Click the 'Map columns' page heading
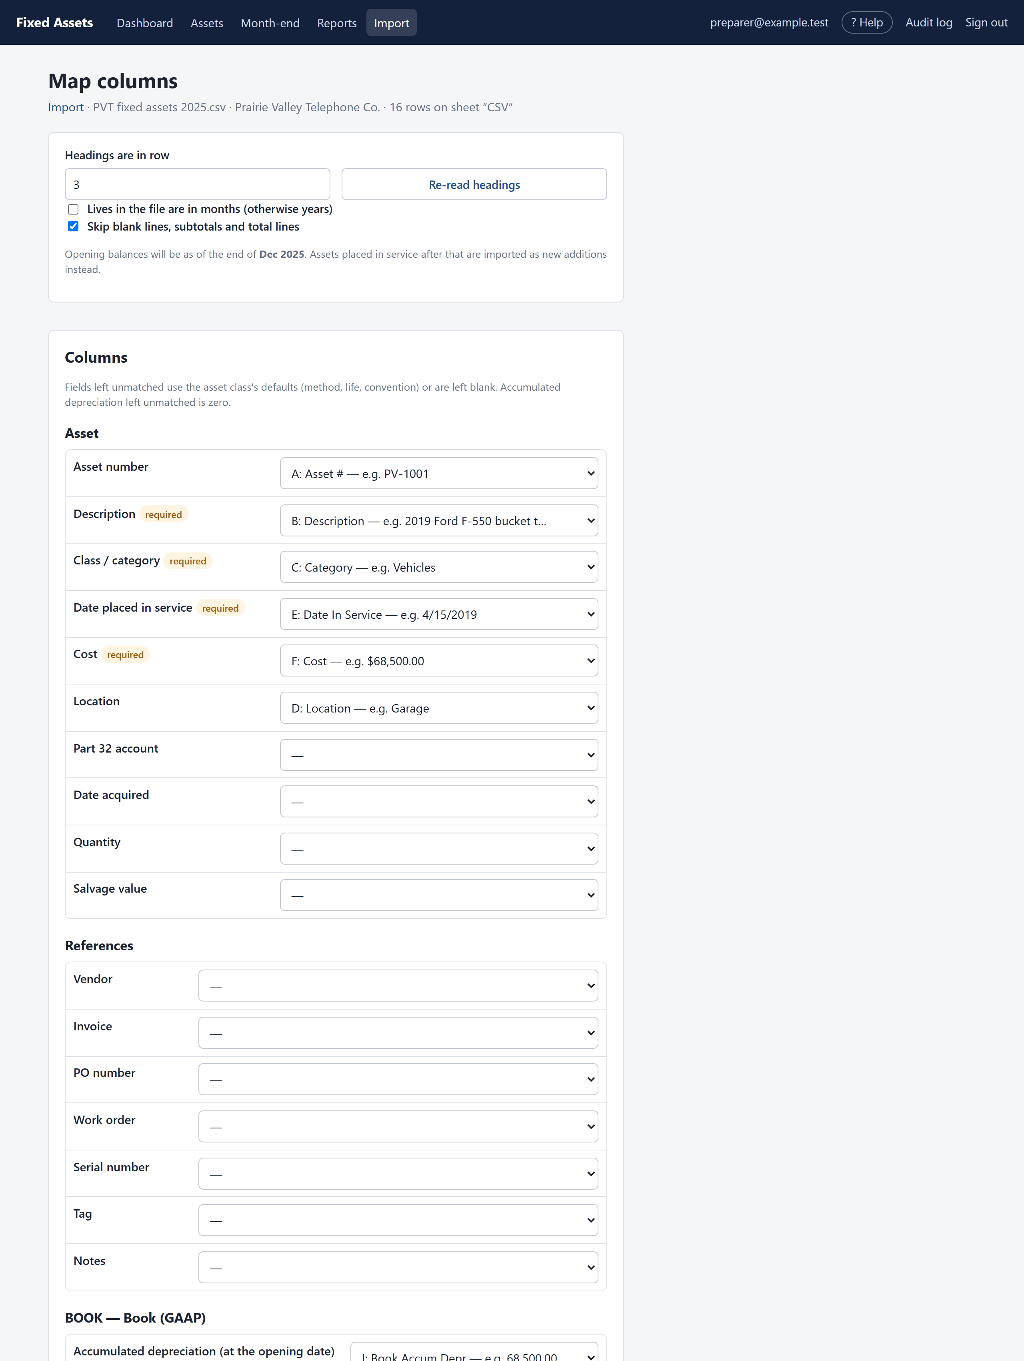This screenshot has width=1024, height=1361. [x=113, y=81]
